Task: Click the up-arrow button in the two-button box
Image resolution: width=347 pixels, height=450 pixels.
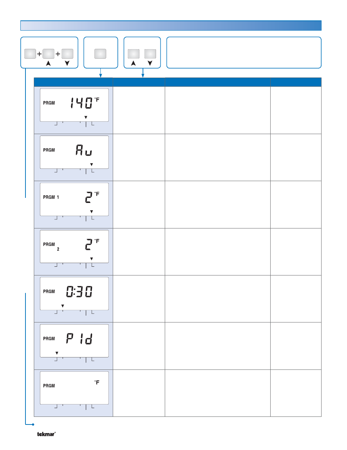Action: 133,54
